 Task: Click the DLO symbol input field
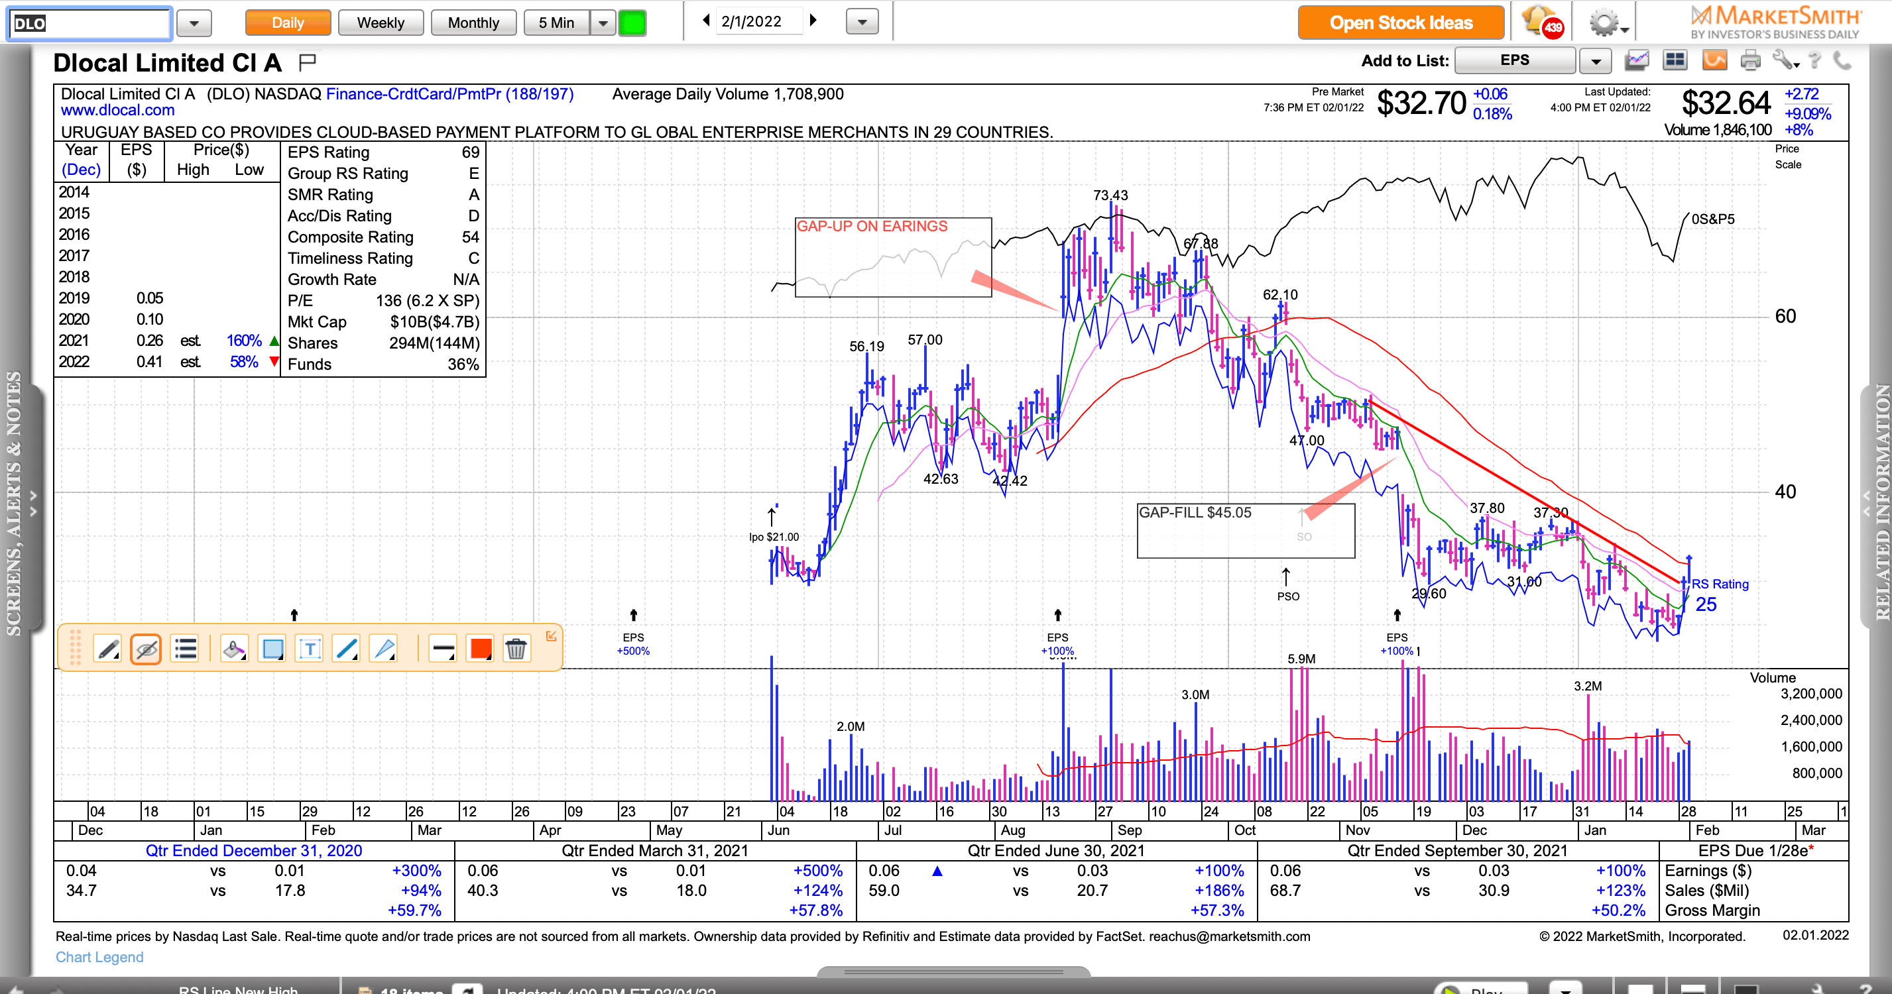coord(90,23)
